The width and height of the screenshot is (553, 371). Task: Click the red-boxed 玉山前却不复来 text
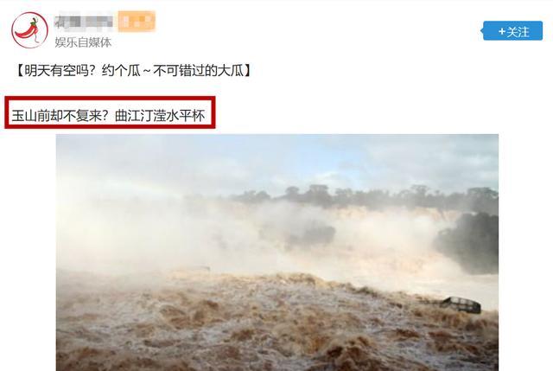pyautogui.click(x=57, y=115)
